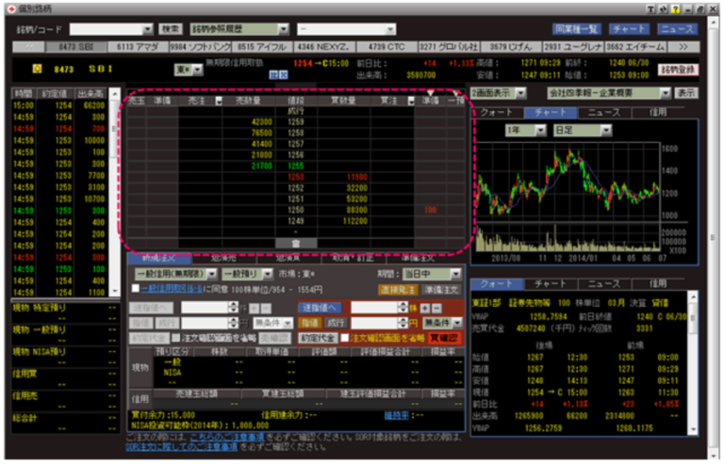Click the main window right vertical scrollbar
The height and width of the screenshot is (464, 724).
click(714, 237)
